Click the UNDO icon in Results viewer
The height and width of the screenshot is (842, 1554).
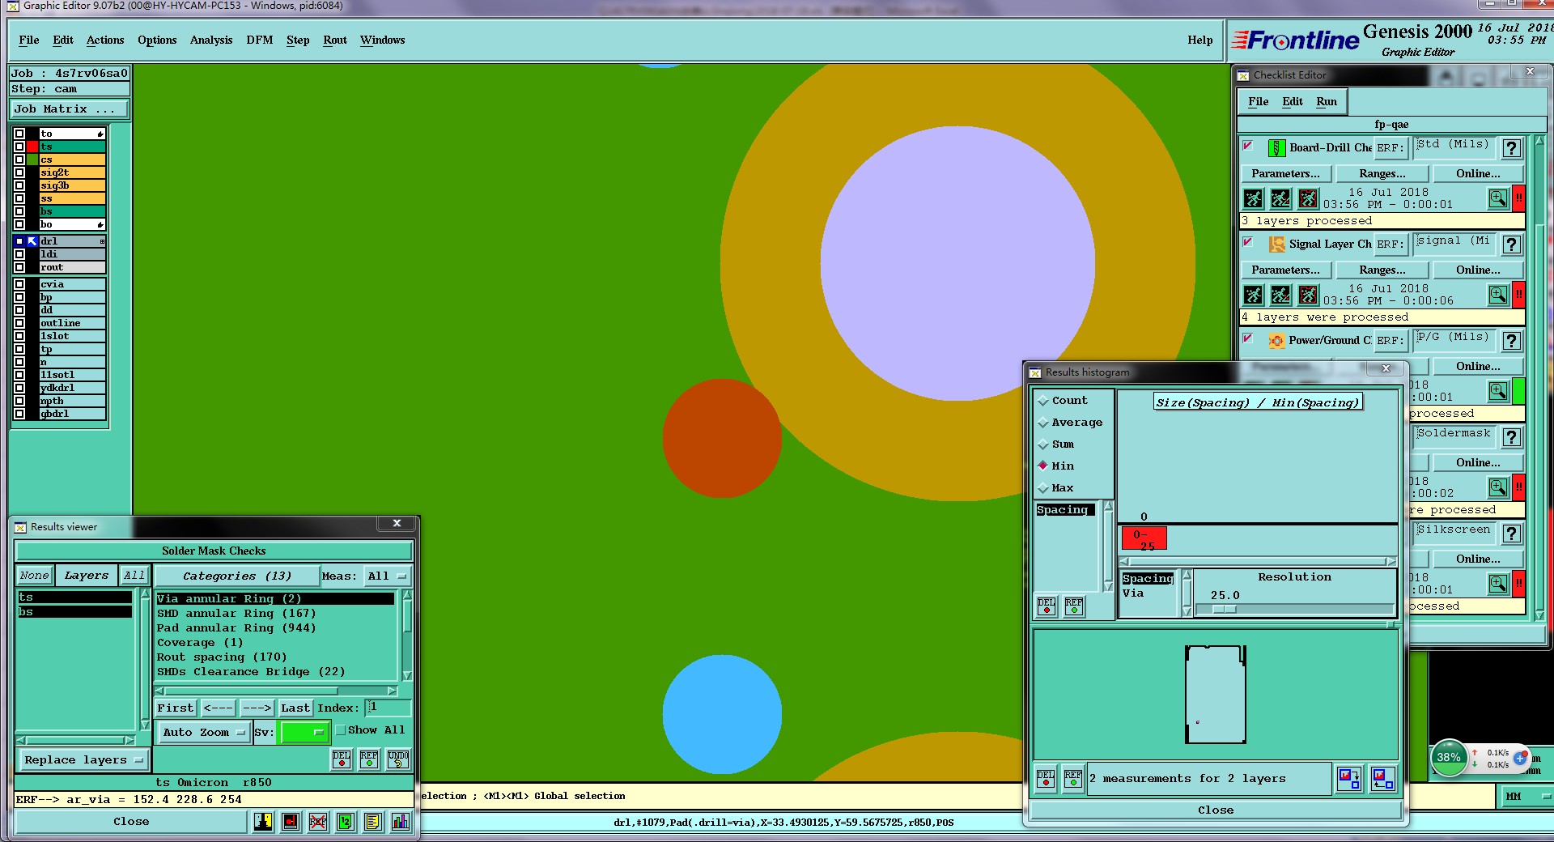pos(398,759)
